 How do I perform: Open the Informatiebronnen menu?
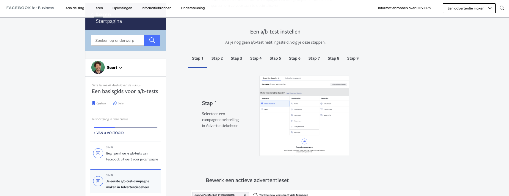(156, 8)
